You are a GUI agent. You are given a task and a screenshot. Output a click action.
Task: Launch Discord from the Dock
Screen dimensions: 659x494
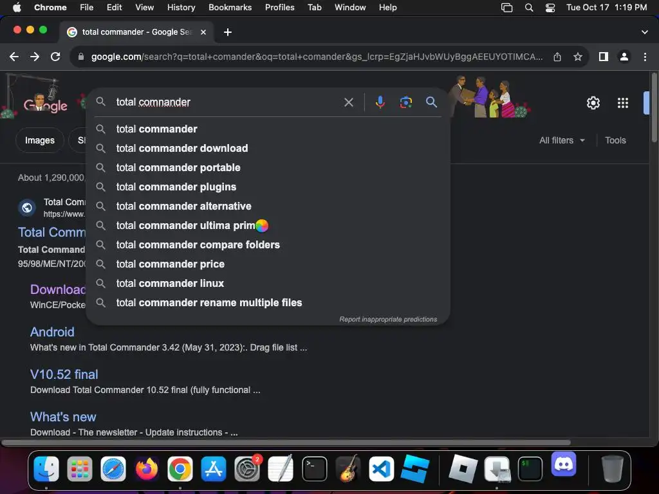tap(564, 464)
